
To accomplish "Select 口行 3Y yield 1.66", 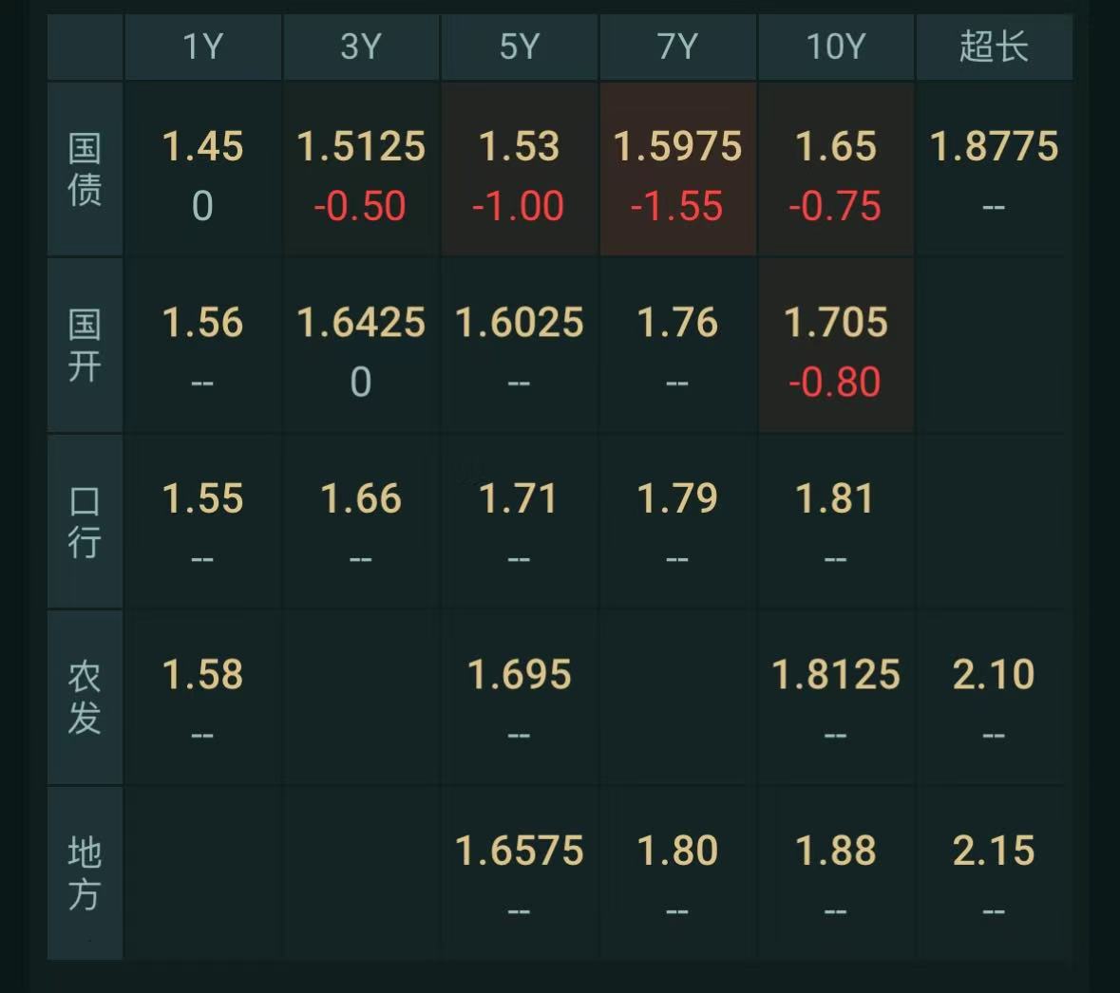I will coord(361,498).
